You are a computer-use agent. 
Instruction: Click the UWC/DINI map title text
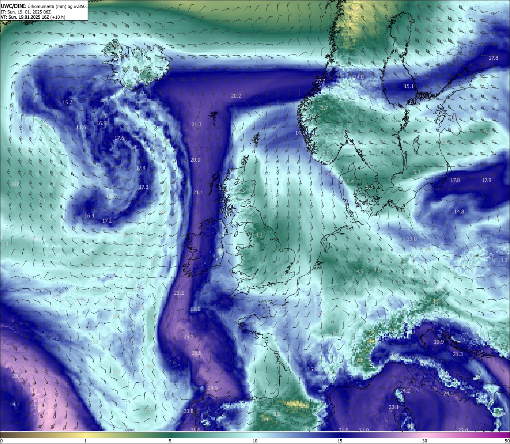coord(44,6)
